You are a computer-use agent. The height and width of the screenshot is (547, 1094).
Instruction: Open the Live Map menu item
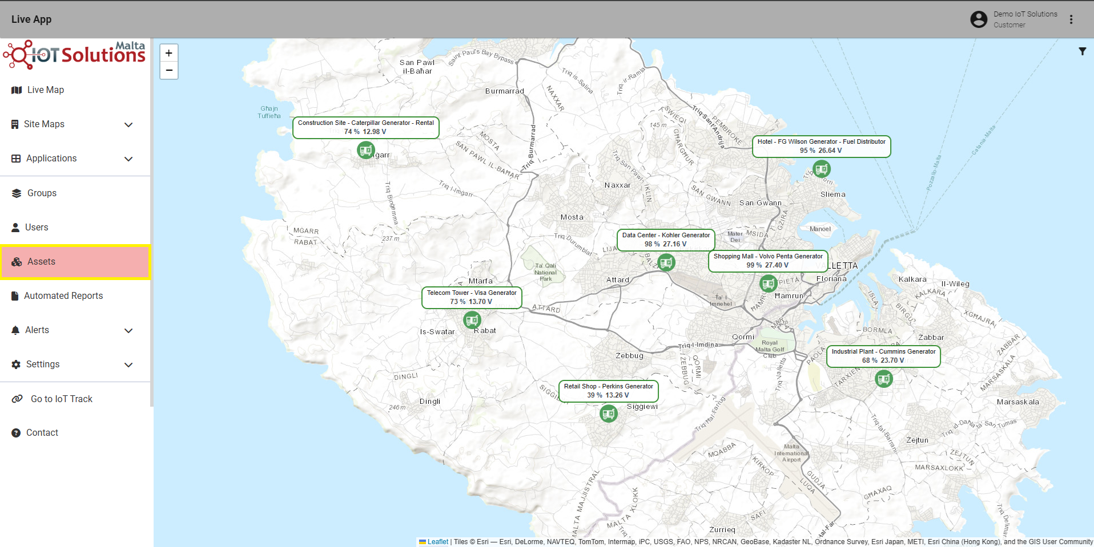(75, 90)
